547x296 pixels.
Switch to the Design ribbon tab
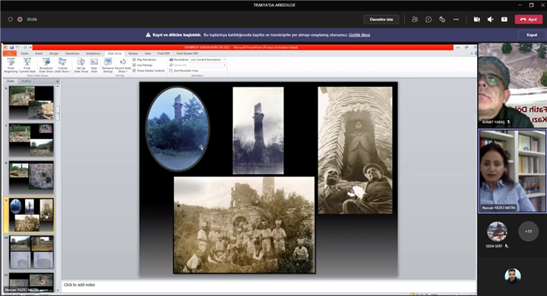54,53
